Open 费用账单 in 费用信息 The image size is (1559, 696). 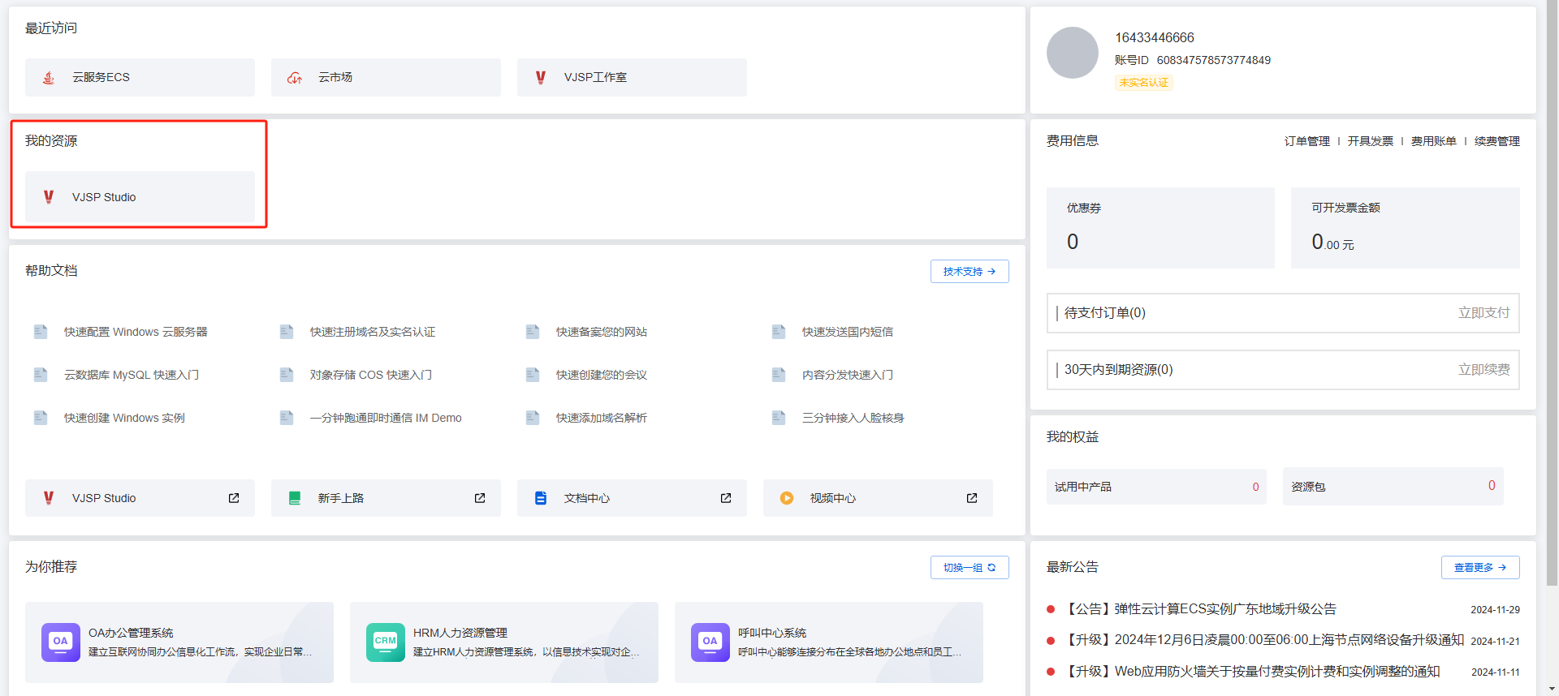(x=1434, y=141)
